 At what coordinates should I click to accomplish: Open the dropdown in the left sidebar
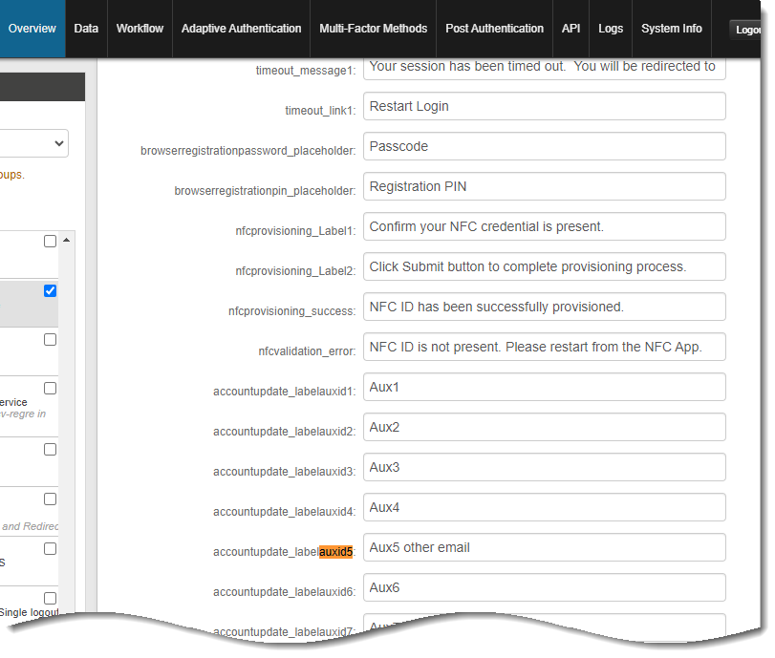(x=33, y=142)
